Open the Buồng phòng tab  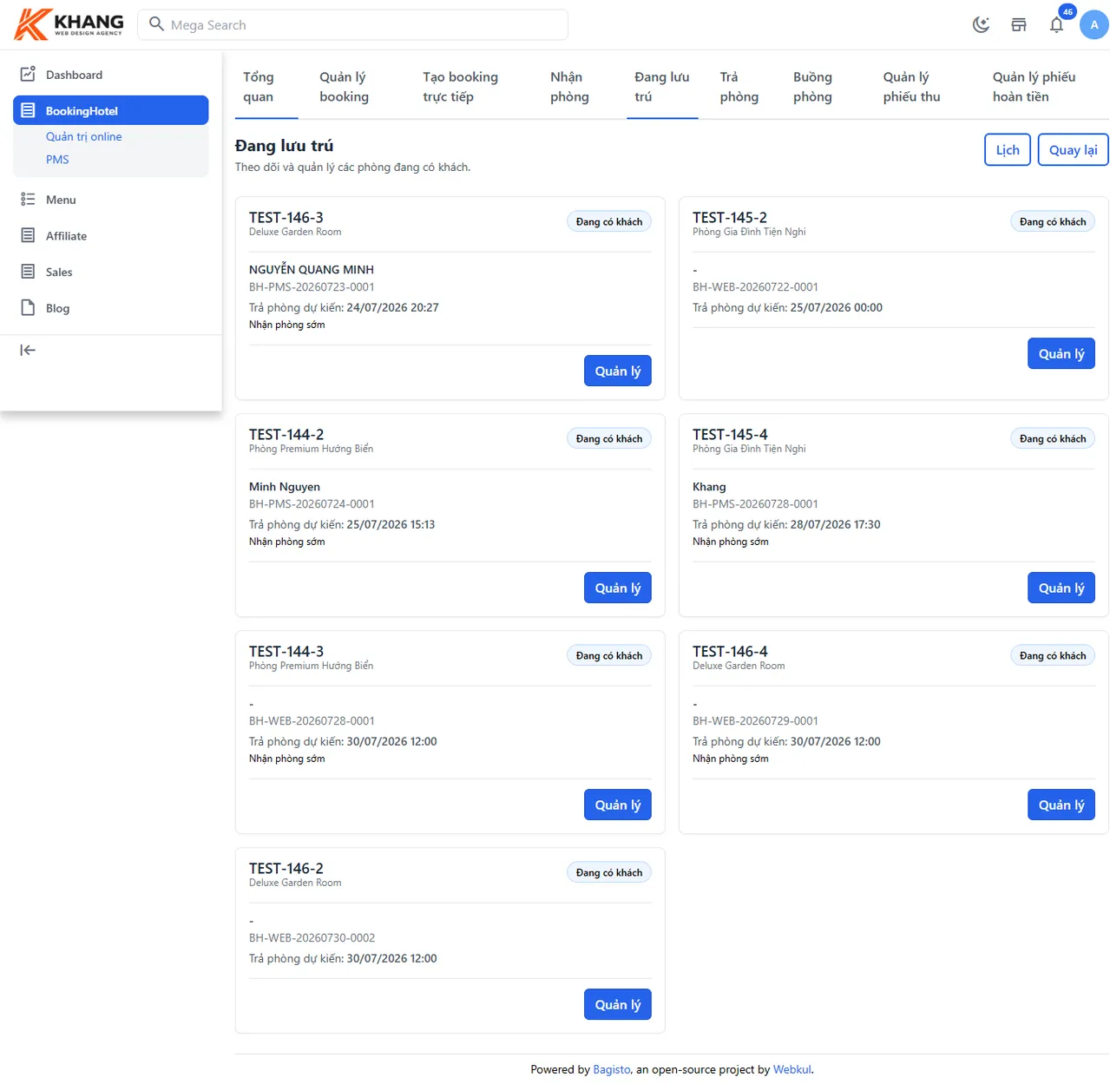click(x=812, y=87)
